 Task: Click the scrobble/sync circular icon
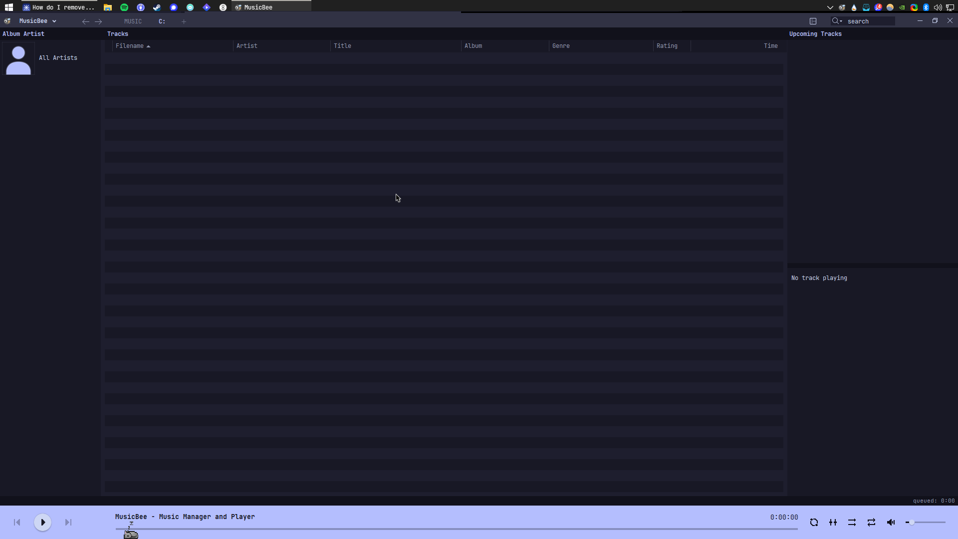click(x=814, y=523)
